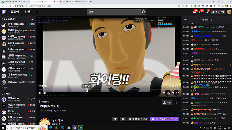
Task: Enter fullscreen video mode
Action: (x=178, y=93)
